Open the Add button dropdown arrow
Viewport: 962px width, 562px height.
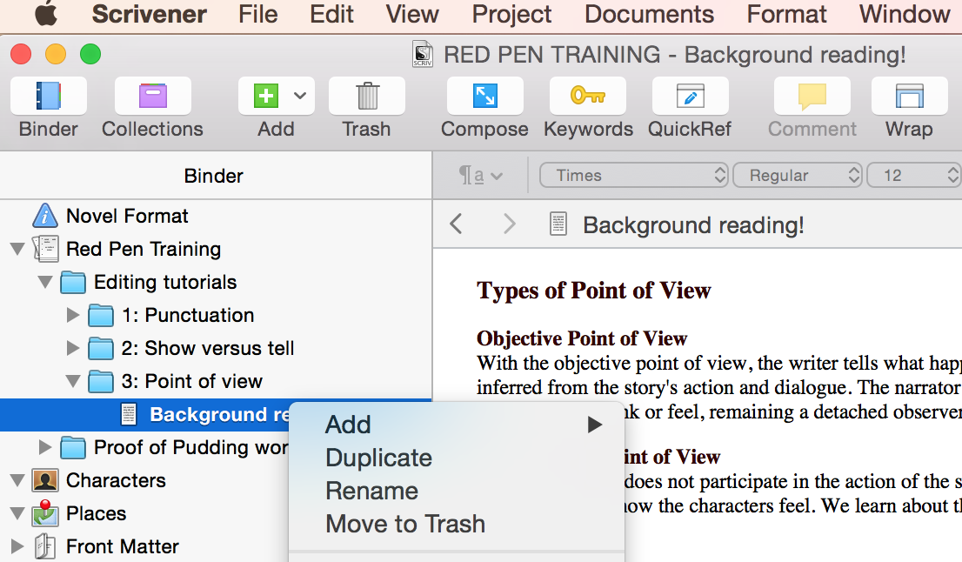point(300,96)
